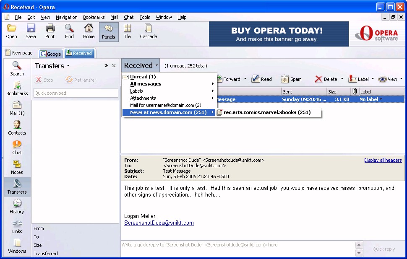Click the Opera software logo

coord(376,34)
